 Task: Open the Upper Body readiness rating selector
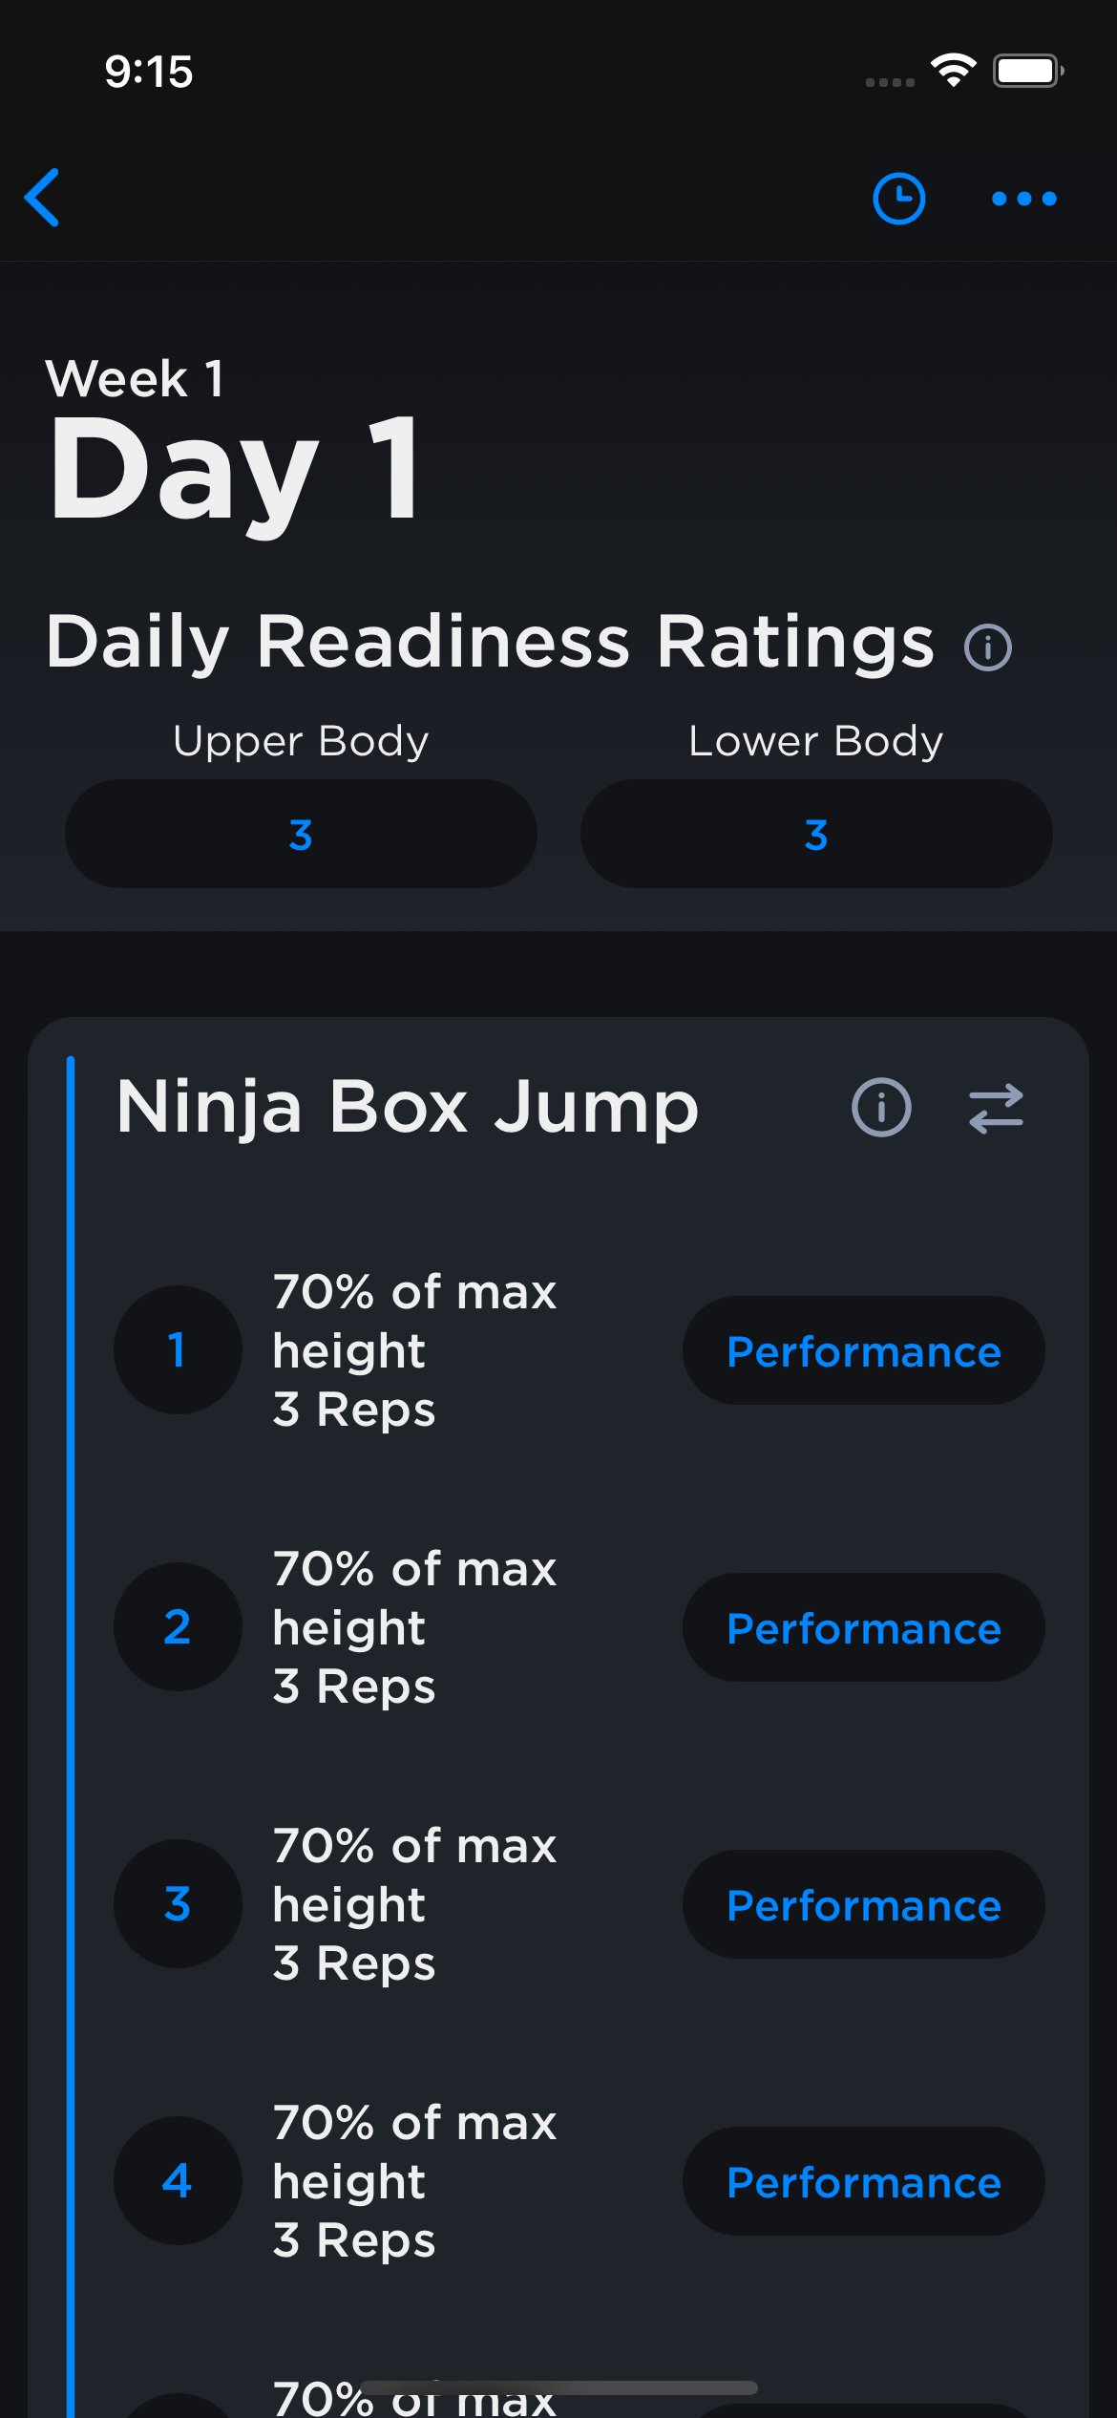point(301,834)
